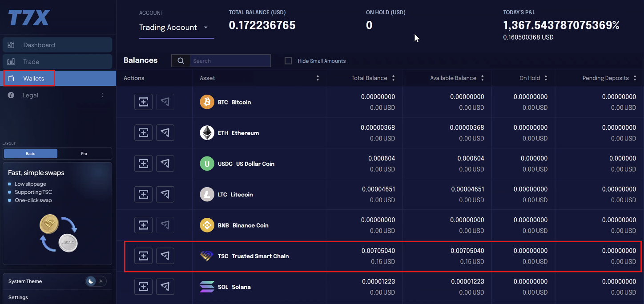Click the 0.160500368 USD profit text
Image resolution: width=644 pixels, height=304 pixels.
528,37
